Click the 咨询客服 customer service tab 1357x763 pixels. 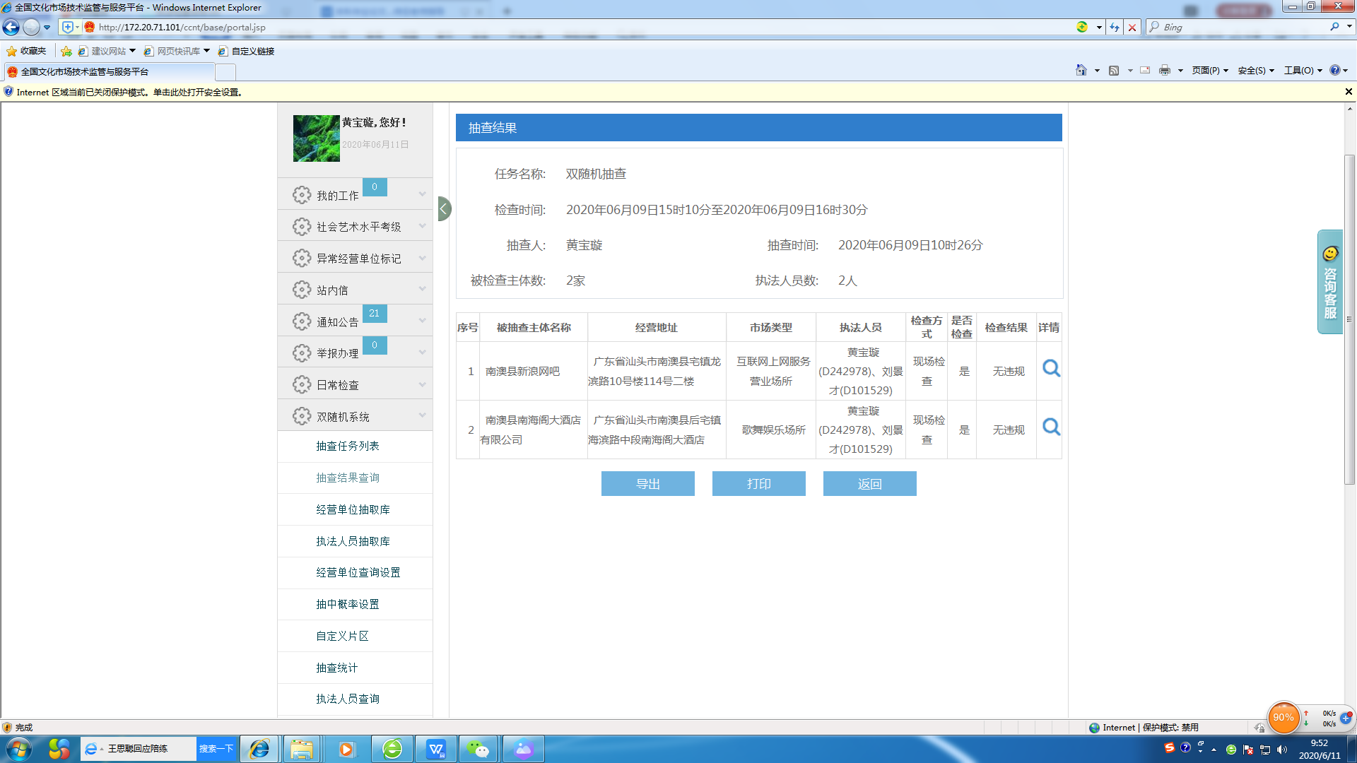(x=1328, y=284)
